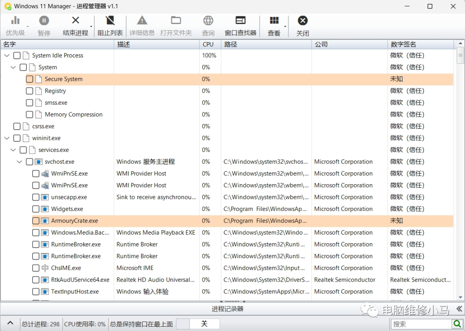Tick the Windows.Media.Bac... checkbox
Viewport: 465px width, 331px height.
[x=36, y=232]
